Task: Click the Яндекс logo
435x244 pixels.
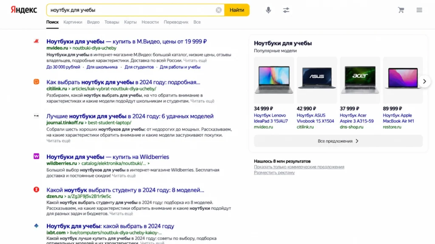Action: tap(24, 10)
